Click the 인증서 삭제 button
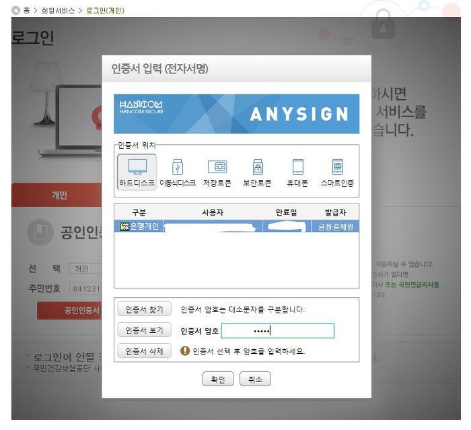This screenshot has height=430, width=471. pos(144,351)
